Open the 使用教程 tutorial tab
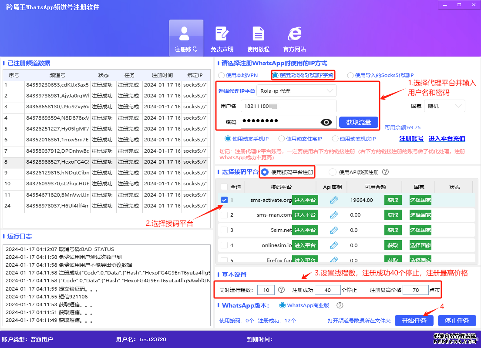The height and width of the screenshot is (348, 481). tap(258, 37)
